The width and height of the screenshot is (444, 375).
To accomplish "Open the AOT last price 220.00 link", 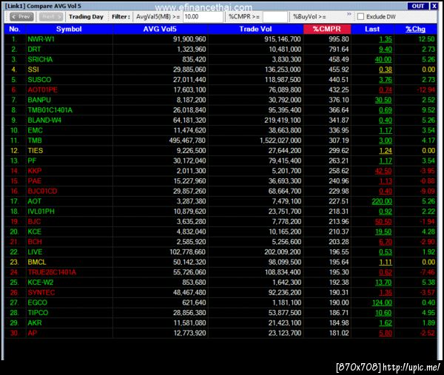I will (382, 201).
